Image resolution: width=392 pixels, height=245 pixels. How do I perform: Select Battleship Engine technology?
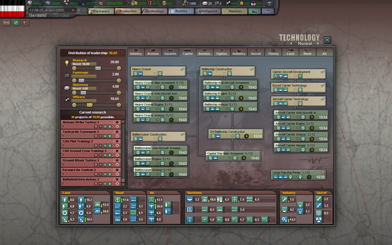[230, 96]
